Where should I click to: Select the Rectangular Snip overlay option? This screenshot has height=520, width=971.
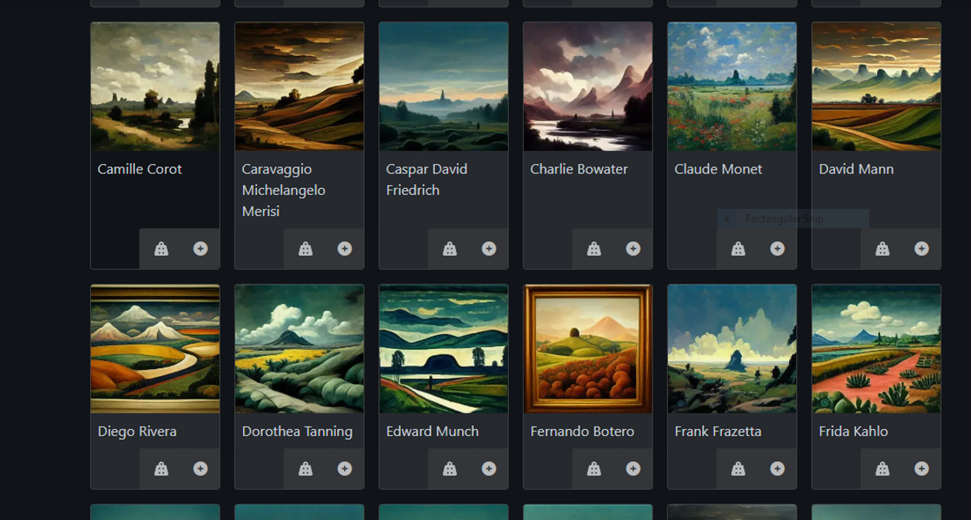(792, 218)
